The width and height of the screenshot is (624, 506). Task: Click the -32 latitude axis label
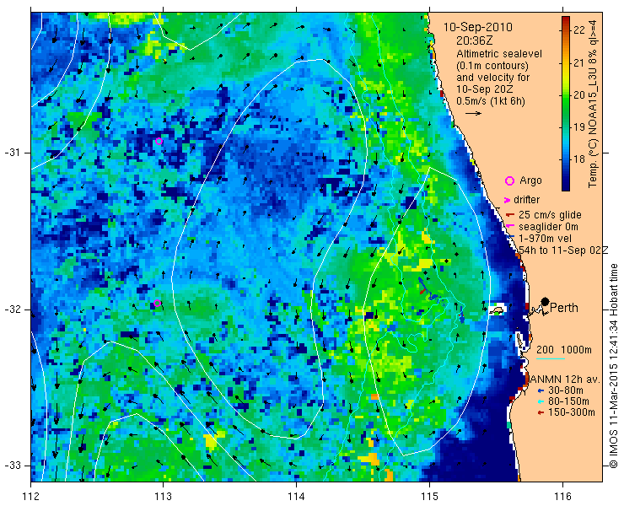(x=13, y=310)
